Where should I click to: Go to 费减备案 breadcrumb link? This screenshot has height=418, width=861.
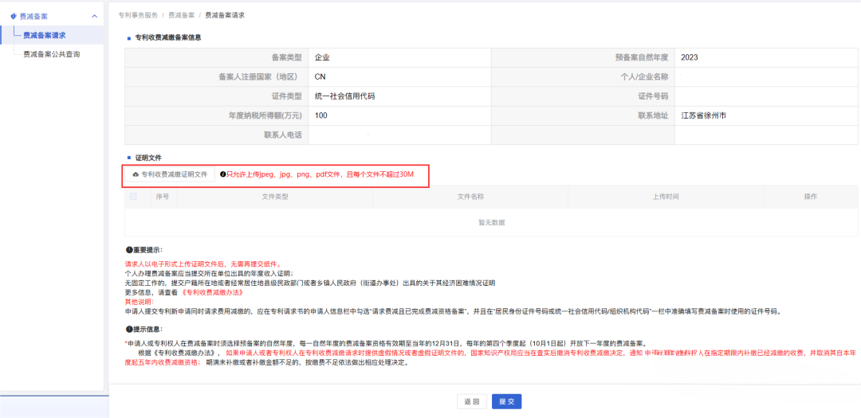[x=181, y=15]
